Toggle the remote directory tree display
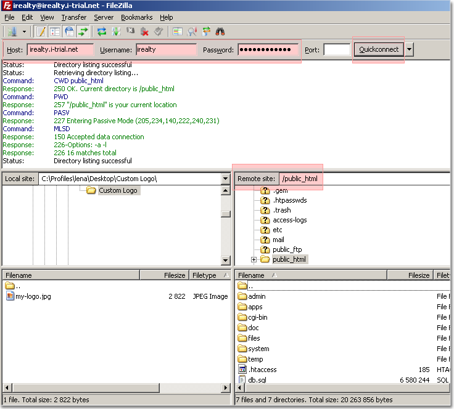This screenshot has width=454, height=409. click(x=70, y=31)
